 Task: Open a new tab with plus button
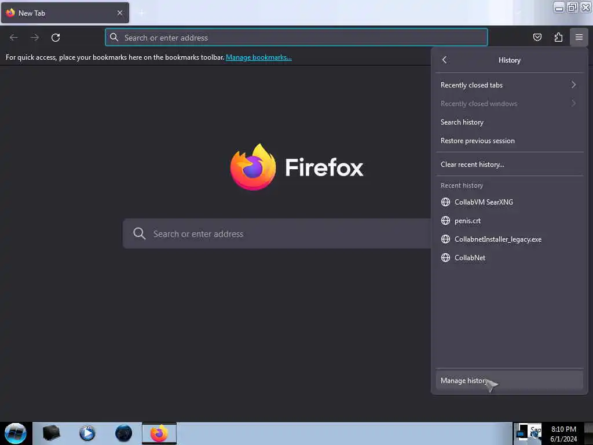click(x=141, y=13)
